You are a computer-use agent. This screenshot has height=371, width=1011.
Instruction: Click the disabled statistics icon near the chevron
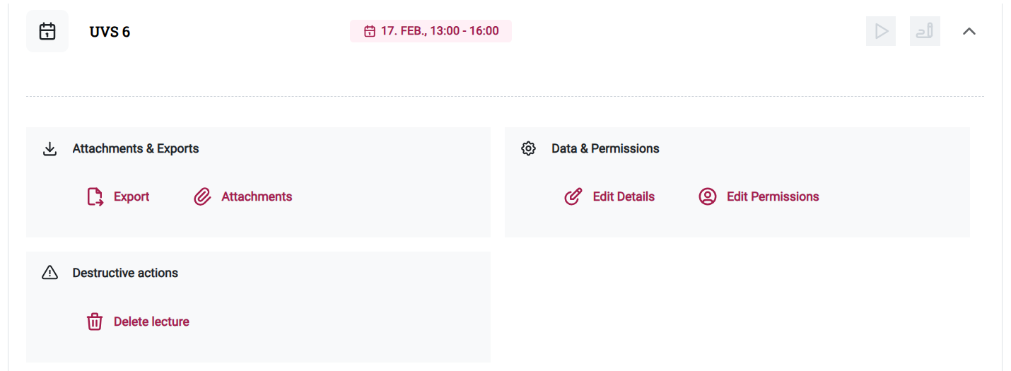click(x=925, y=31)
